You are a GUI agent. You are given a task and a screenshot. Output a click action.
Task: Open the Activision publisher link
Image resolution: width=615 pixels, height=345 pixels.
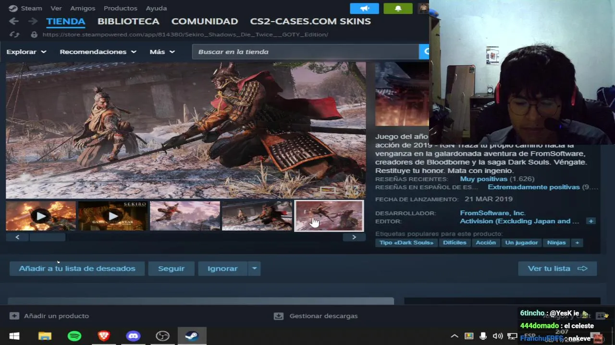pyautogui.click(x=519, y=221)
